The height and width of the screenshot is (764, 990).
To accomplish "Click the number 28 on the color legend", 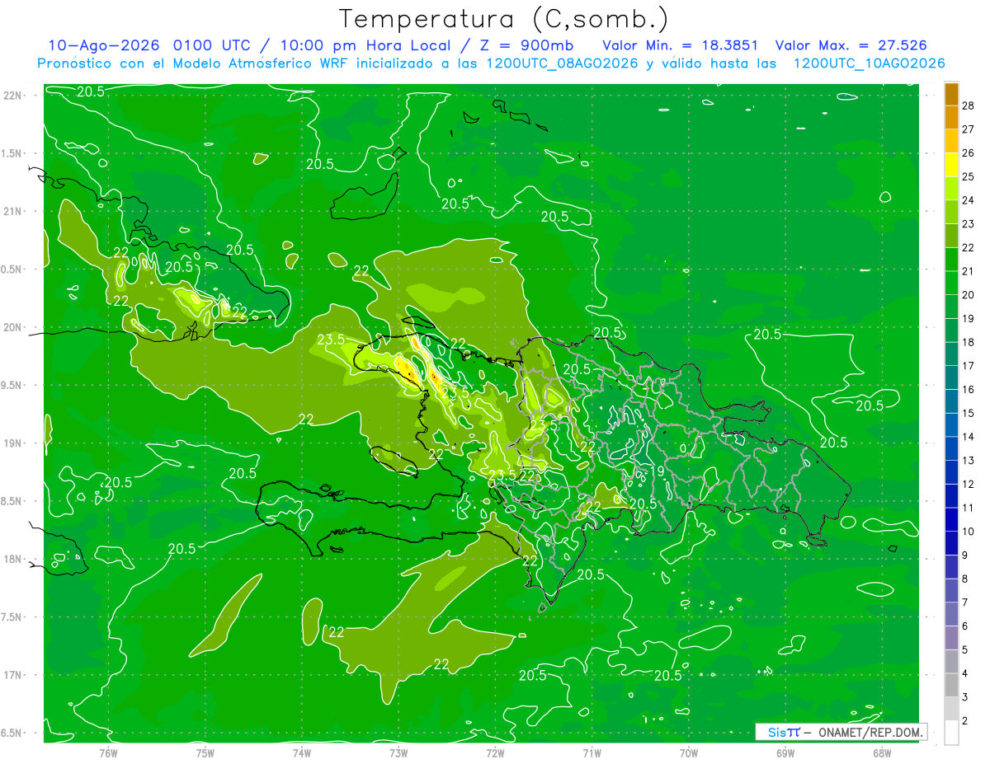I will (968, 105).
